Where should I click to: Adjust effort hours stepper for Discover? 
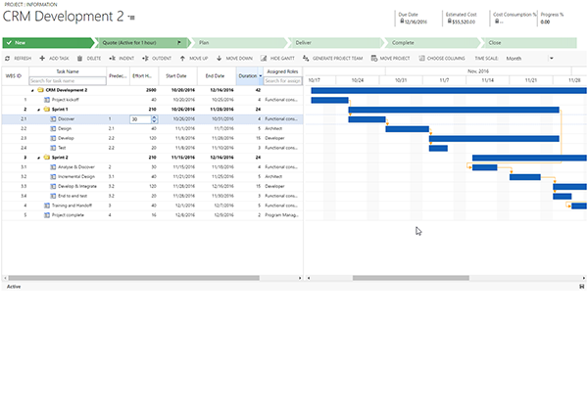pyautogui.click(x=154, y=119)
